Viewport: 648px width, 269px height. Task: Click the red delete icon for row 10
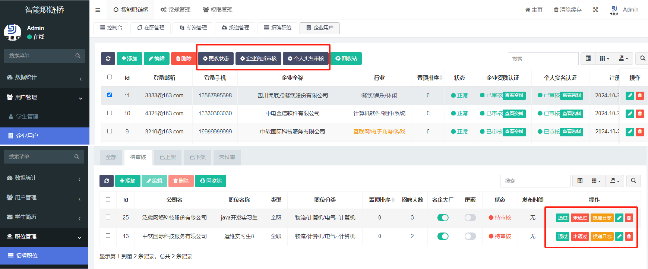pyautogui.click(x=640, y=114)
